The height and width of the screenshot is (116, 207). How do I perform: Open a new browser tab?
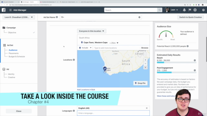[99, 2]
